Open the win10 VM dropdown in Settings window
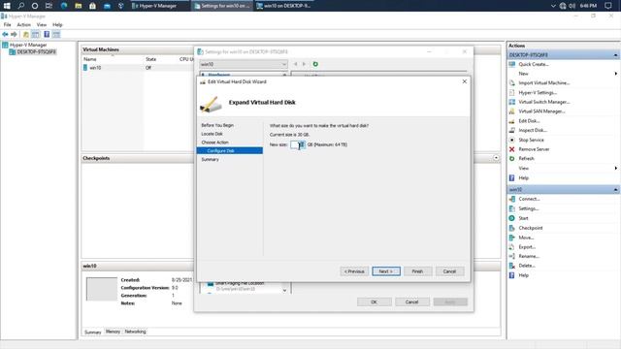Image resolution: width=621 pixels, height=349 pixels. coord(244,64)
